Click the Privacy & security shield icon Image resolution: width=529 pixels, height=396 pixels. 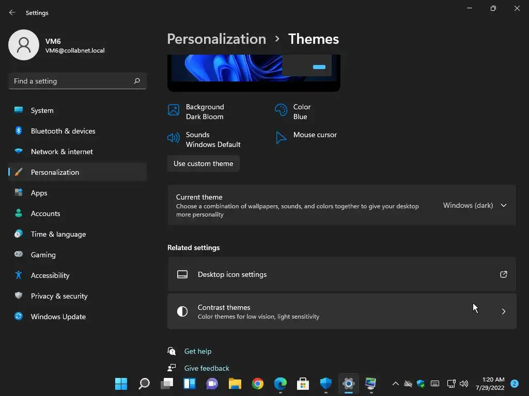(x=19, y=295)
